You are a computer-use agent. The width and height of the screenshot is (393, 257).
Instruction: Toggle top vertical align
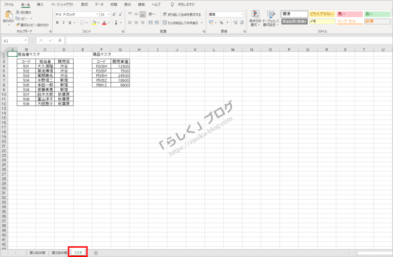(x=130, y=14)
